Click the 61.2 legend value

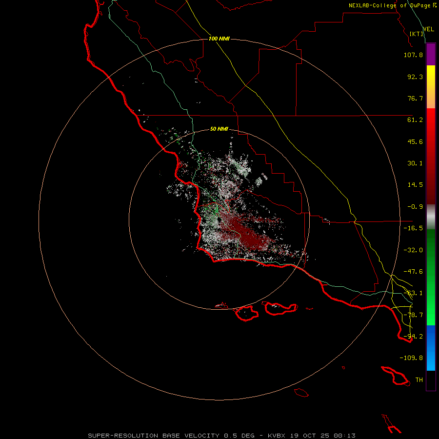click(415, 120)
